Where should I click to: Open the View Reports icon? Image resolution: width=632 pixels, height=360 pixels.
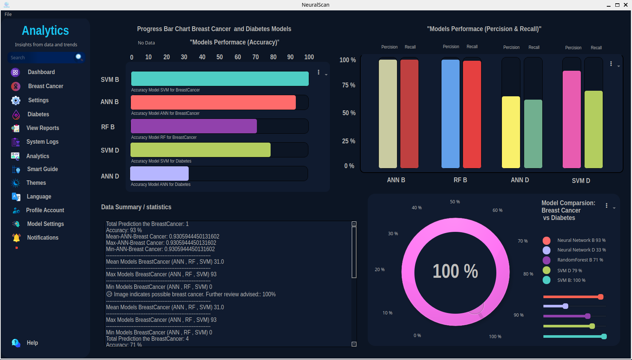click(16, 129)
